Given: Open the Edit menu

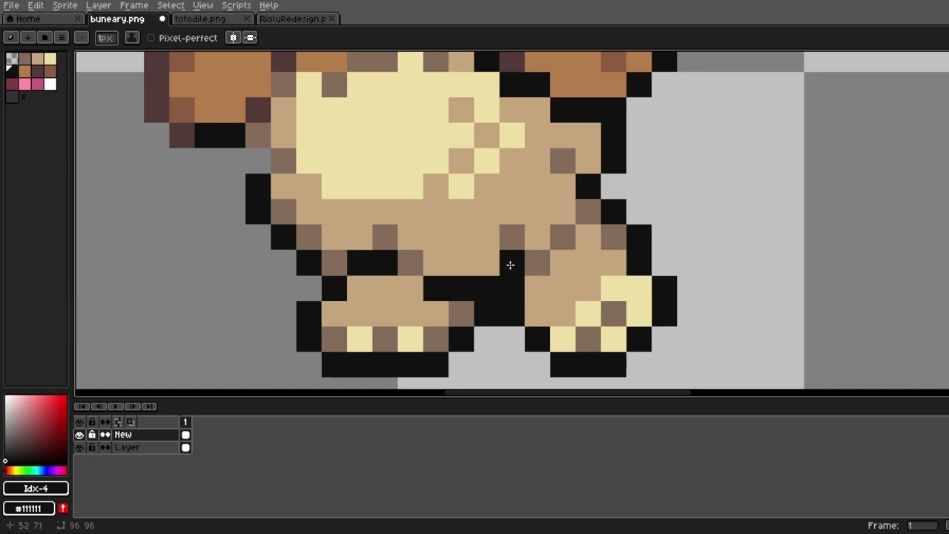Looking at the screenshot, I should click(x=36, y=5).
